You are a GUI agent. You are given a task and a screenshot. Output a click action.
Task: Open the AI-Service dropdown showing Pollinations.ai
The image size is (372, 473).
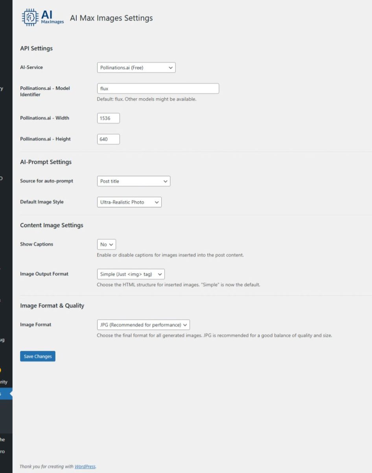click(136, 68)
